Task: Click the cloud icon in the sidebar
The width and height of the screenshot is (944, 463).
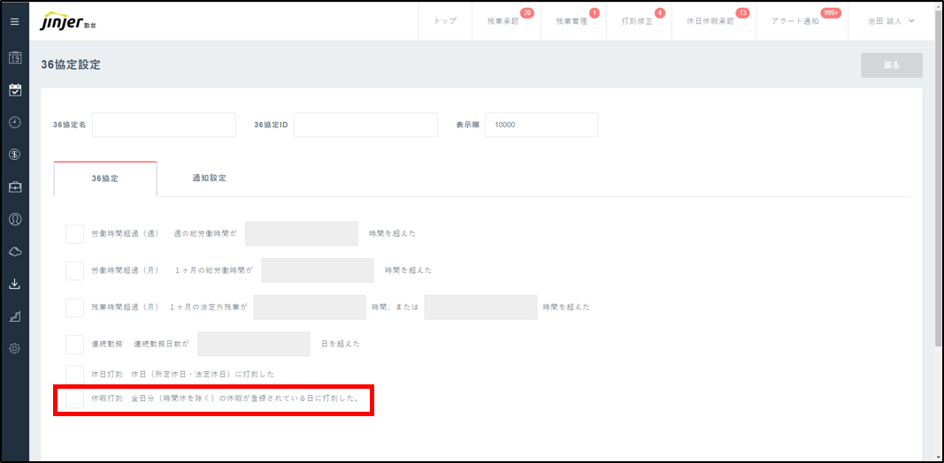Action: point(14,252)
